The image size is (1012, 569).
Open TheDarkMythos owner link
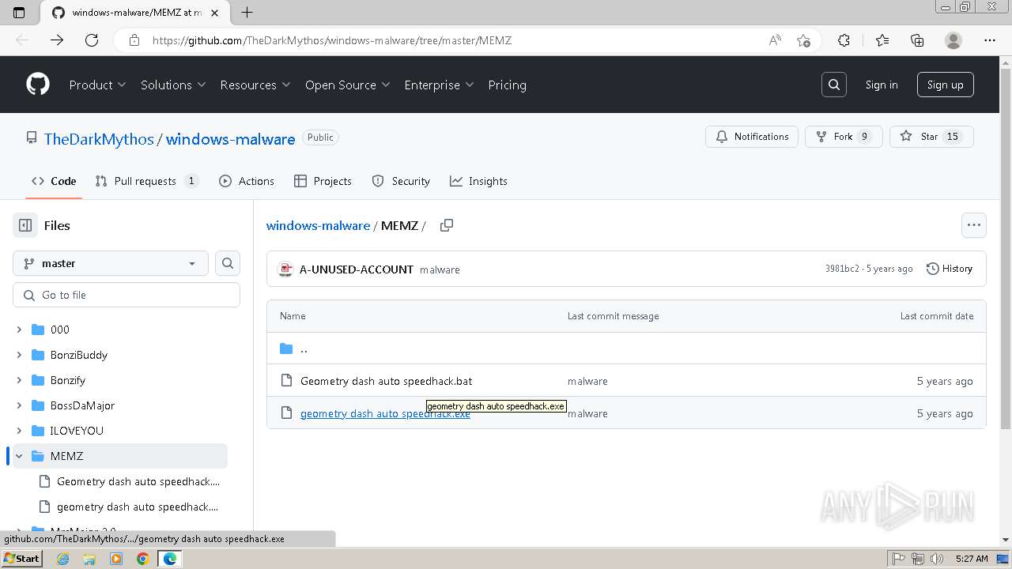coord(99,139)
